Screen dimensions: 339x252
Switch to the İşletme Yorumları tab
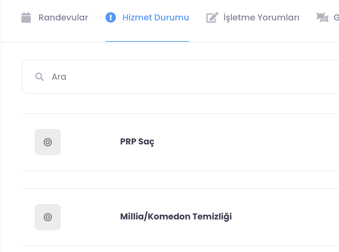[261, 17]
